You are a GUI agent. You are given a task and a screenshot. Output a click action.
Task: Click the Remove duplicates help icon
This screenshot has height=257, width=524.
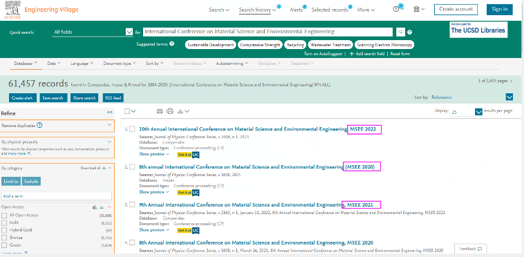[39, 126]
